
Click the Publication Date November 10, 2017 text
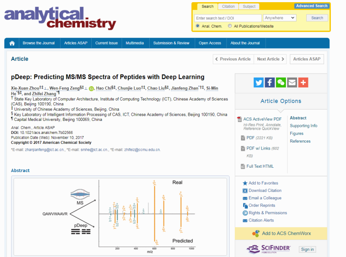[x=48, y=137]
